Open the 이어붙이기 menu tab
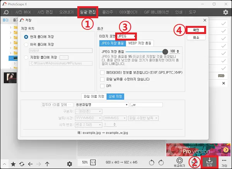The width and height of the screenshot is (232, 169). click(x=128, y=12)
